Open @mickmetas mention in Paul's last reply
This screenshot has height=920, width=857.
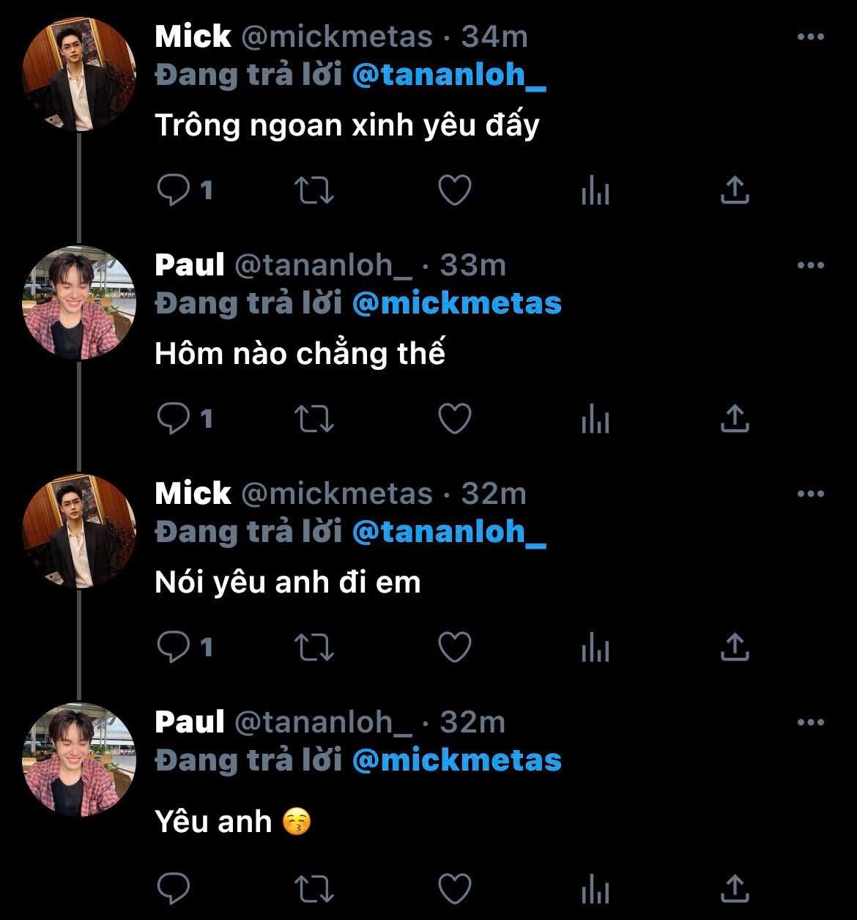pos(456,760)
